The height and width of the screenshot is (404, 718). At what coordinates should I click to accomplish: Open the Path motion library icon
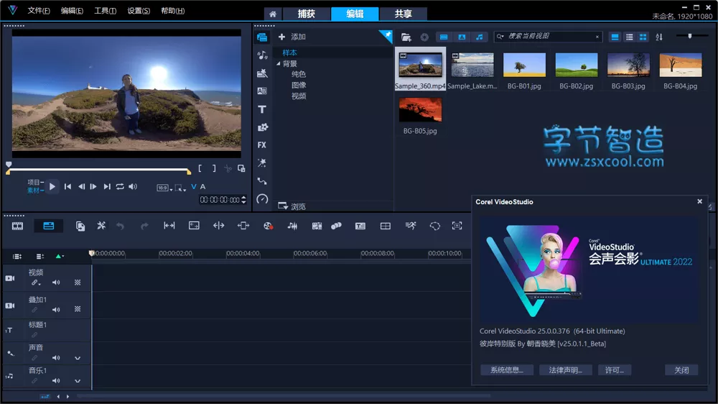pyautogui.click(x=262, y=180)
